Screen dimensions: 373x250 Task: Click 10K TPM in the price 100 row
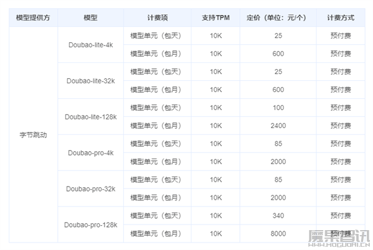coord(216,108)
